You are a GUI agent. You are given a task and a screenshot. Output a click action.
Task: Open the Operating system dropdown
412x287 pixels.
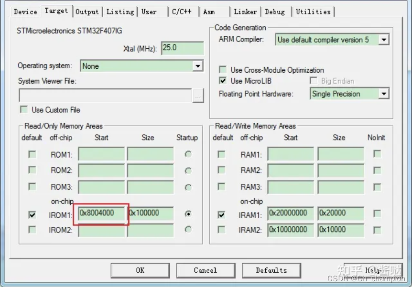pos(198,65)
